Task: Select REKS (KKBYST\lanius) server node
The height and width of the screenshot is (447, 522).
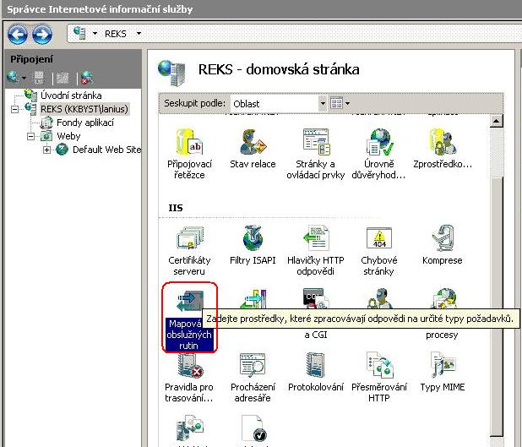Action: point(84,109)
